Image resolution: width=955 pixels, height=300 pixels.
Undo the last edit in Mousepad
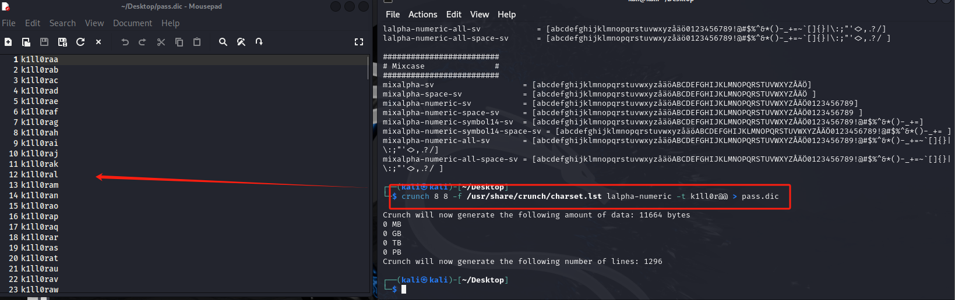(125, 42)
